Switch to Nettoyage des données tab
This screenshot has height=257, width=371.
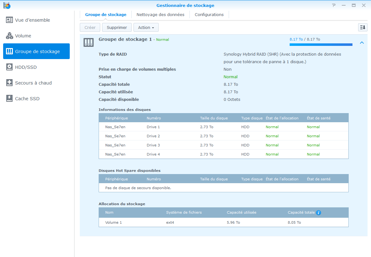(x=160, y=14)
